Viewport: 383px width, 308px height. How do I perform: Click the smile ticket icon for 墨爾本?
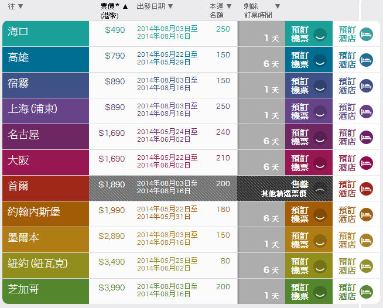(x=320, y=241)
